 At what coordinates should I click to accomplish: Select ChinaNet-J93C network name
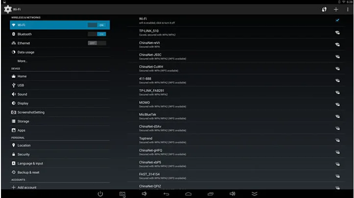click(150, 55)
